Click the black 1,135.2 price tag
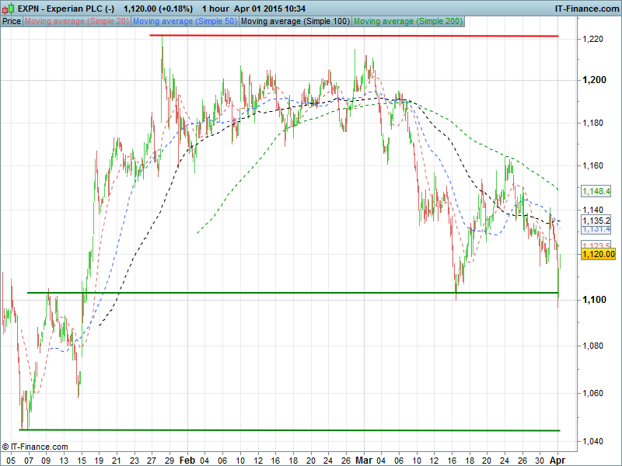This screenshot has height=466, width=622. [x=596, y=221]
